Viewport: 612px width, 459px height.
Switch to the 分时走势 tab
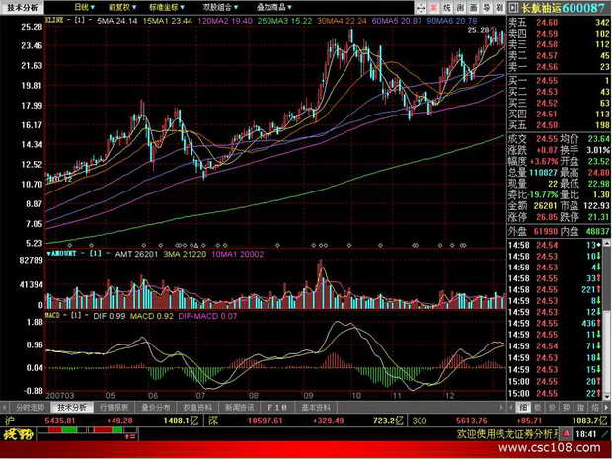click(30, 408)
